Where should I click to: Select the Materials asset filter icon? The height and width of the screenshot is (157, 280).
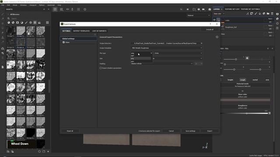pyautogui.click(x=9, y=23)
